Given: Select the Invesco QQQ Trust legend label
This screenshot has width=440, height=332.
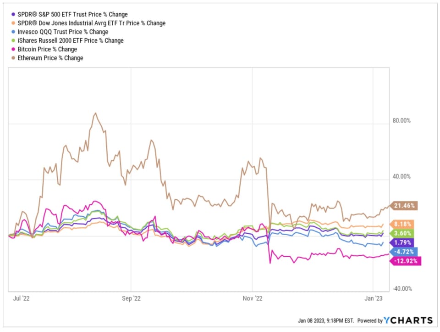Looking at the screenshot, I should [63, 32].
